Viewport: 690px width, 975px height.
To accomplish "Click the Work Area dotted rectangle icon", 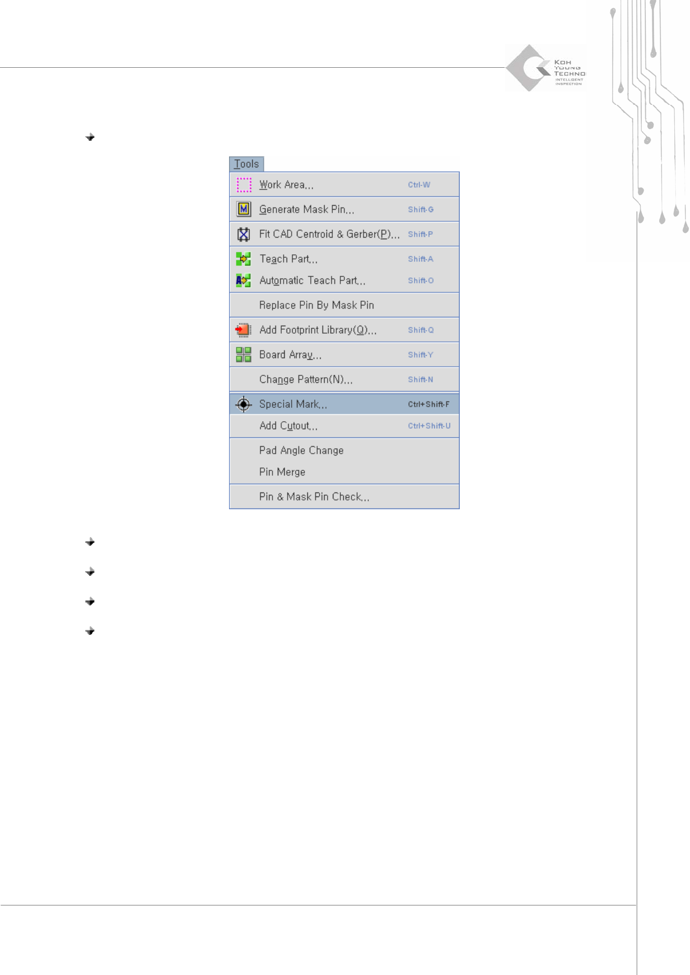I will [x=244, y=185].
